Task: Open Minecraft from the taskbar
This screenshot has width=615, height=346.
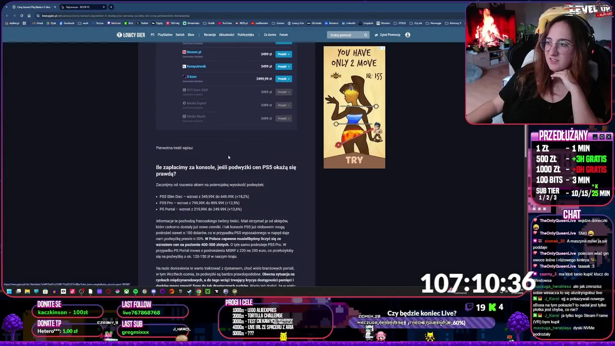Action: (208, 291)
